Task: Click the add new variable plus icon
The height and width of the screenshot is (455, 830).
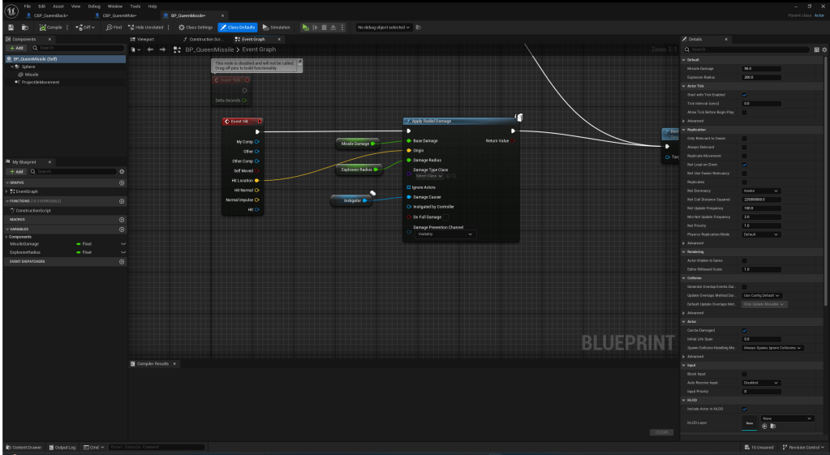Action: [x=122, y=229]
